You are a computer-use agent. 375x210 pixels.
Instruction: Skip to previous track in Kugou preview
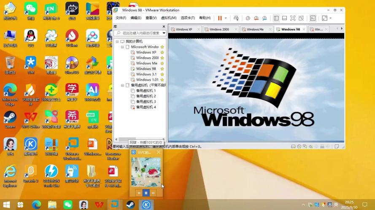coord(139,193)
